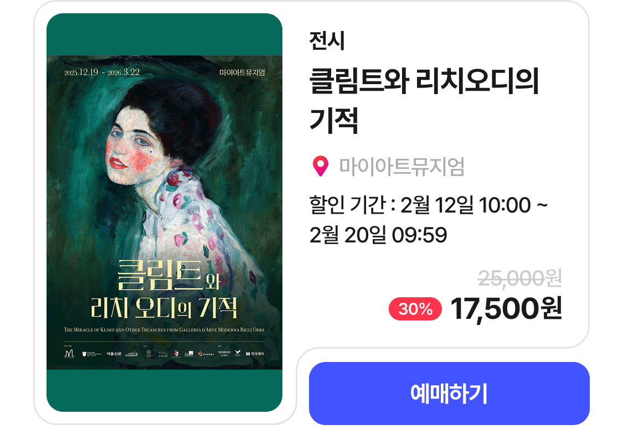Viewport: 623px width, 445px height.
Task: Click the Galleria Ricci Oddi logo
Action: point(92,354)
